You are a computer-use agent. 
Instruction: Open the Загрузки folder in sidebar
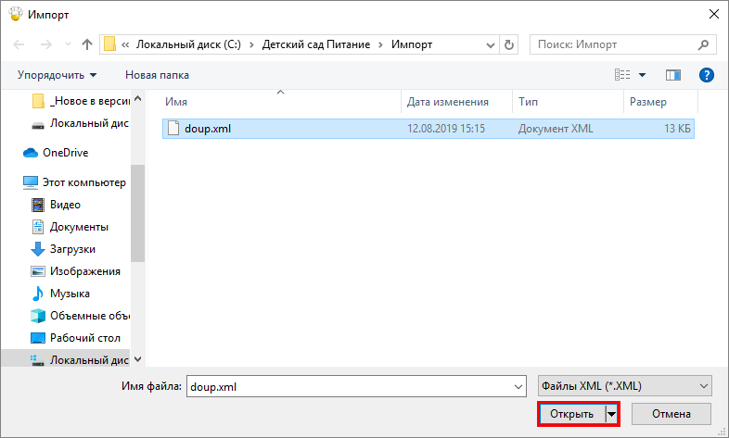point(72,249)
